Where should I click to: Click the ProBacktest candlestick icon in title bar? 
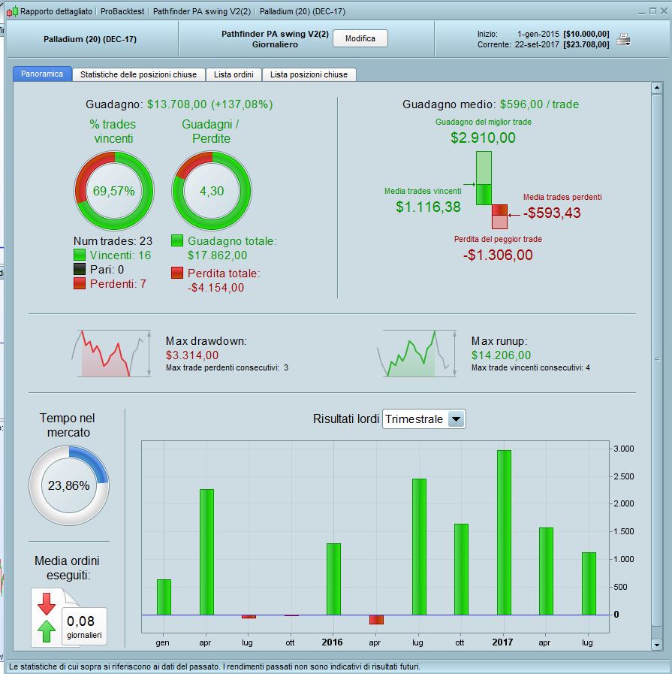pos(13,11)
